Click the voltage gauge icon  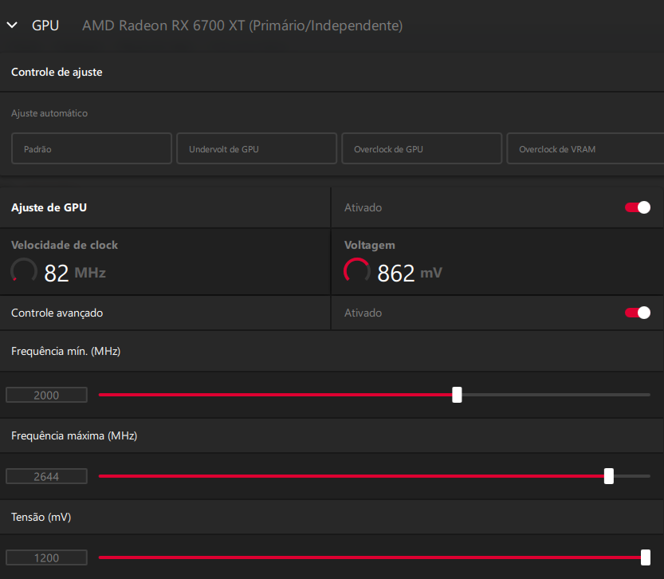pyautogui.click(x=357, y=271)
